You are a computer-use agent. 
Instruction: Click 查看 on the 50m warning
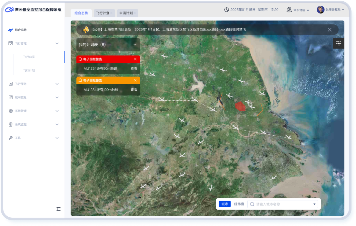(x=134, y=68)
